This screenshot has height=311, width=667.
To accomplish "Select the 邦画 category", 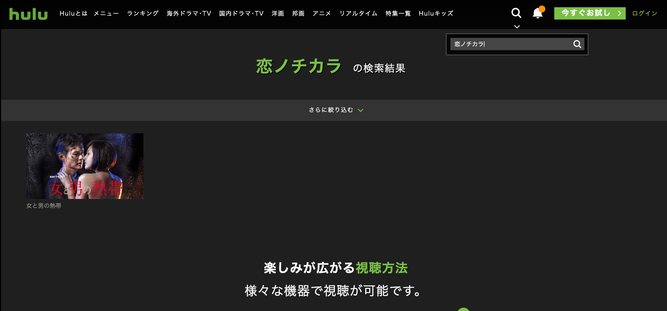I will click(298, 13).
